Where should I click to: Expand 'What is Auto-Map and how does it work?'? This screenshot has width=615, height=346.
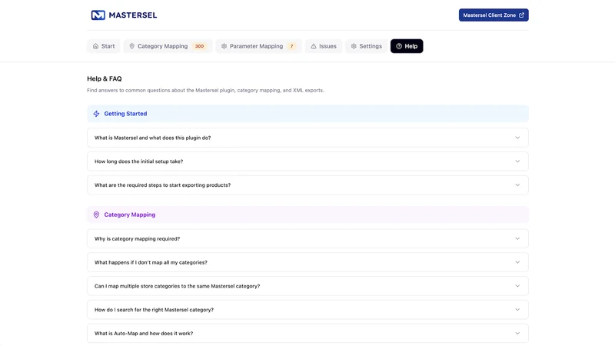pyautogui.click(x=307, y=333)
